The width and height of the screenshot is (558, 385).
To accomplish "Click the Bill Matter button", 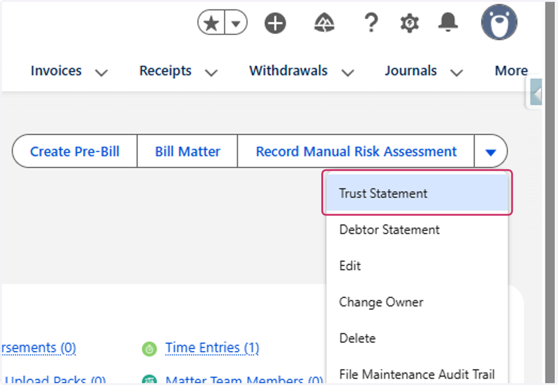I will 187,151.
